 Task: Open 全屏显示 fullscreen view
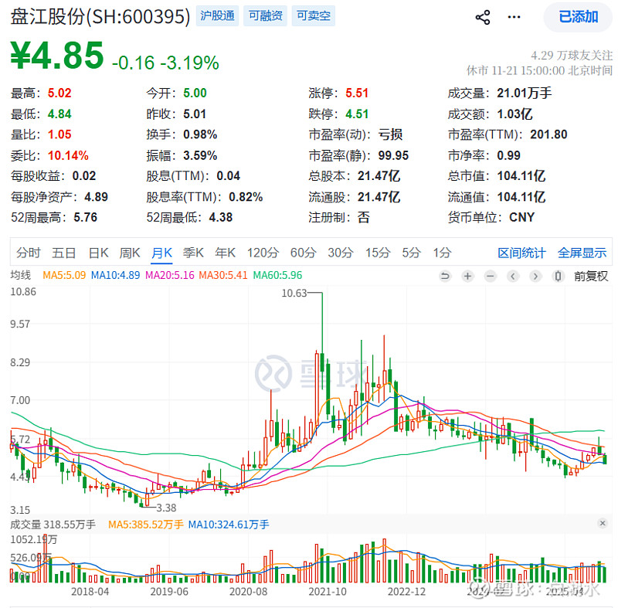tap(582, 253)
